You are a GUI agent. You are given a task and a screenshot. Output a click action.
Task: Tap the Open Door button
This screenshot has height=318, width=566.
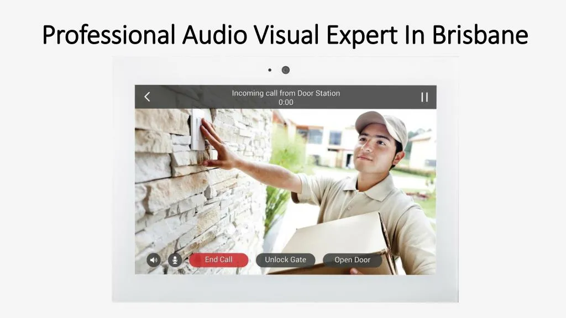pos(352,260)
